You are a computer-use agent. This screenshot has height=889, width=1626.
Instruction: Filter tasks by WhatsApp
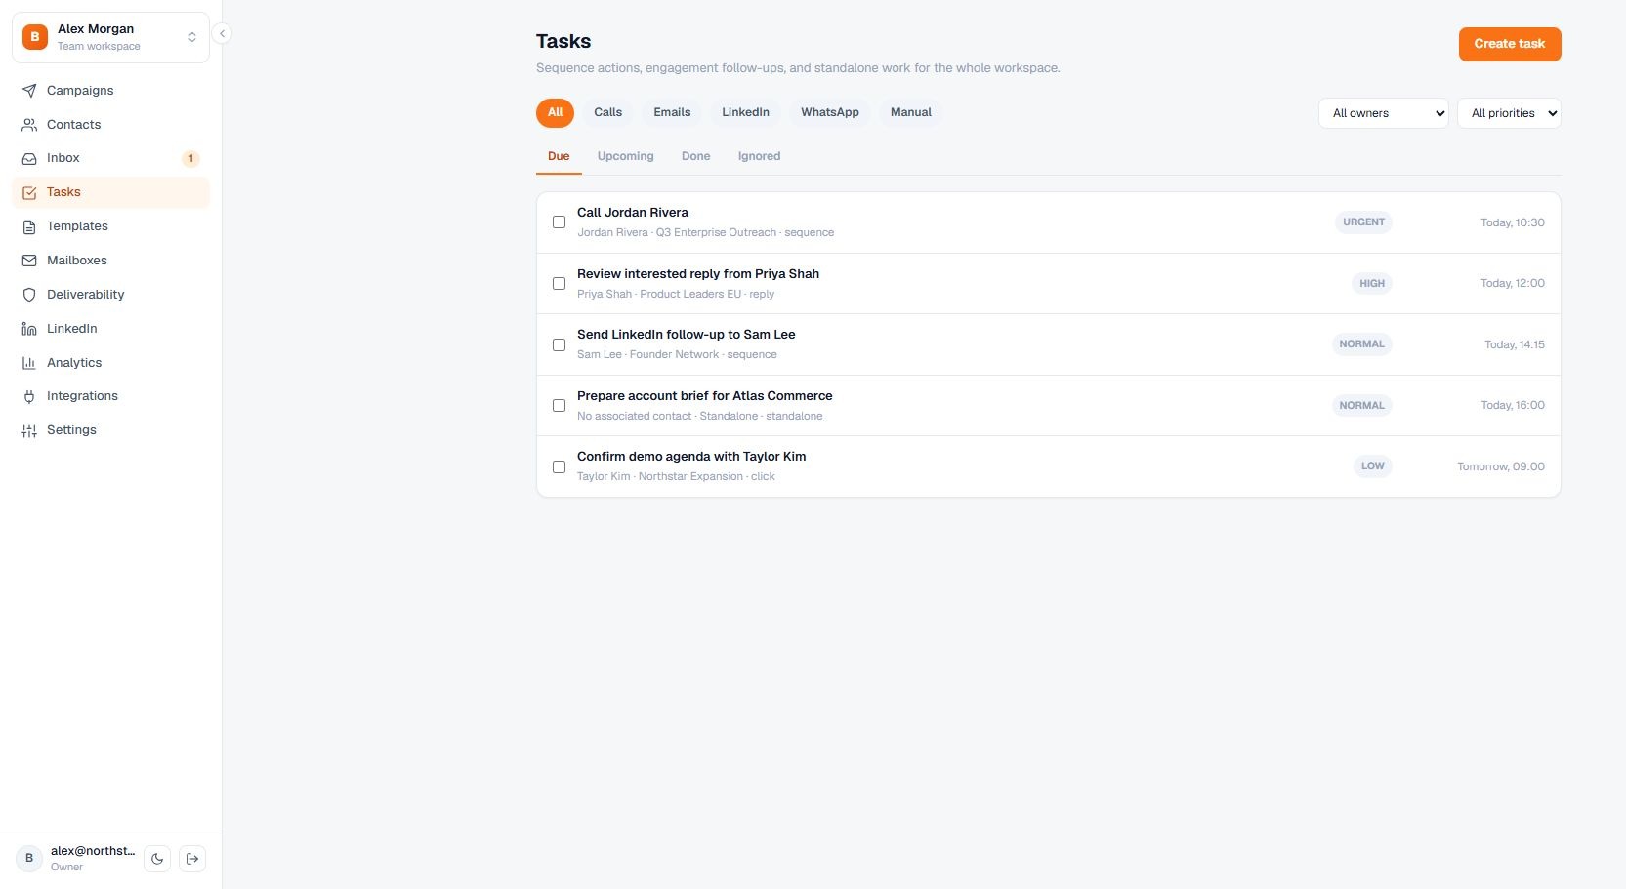[x=830, y=112]
